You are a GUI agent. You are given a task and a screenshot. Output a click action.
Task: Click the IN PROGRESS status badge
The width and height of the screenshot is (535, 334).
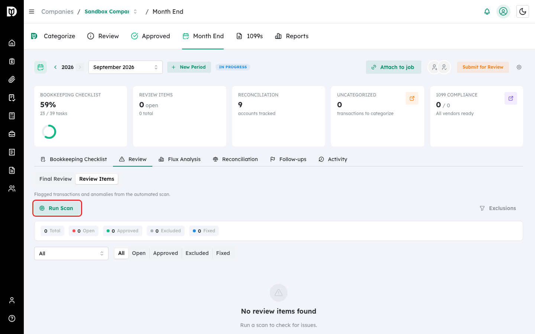coord(233,67)
